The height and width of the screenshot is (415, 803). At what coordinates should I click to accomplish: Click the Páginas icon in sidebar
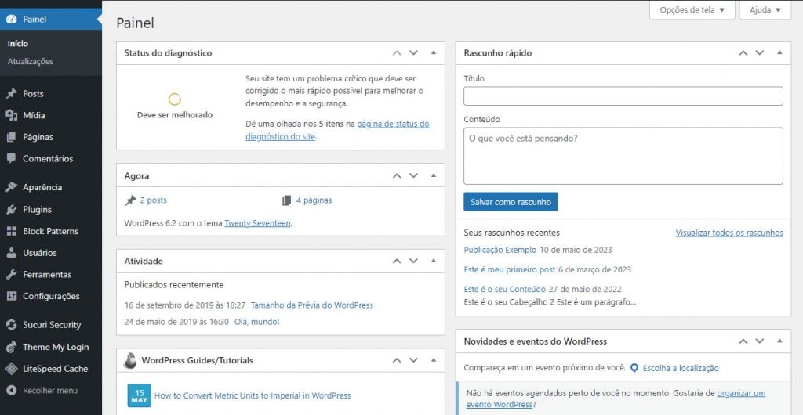point(11,137)
